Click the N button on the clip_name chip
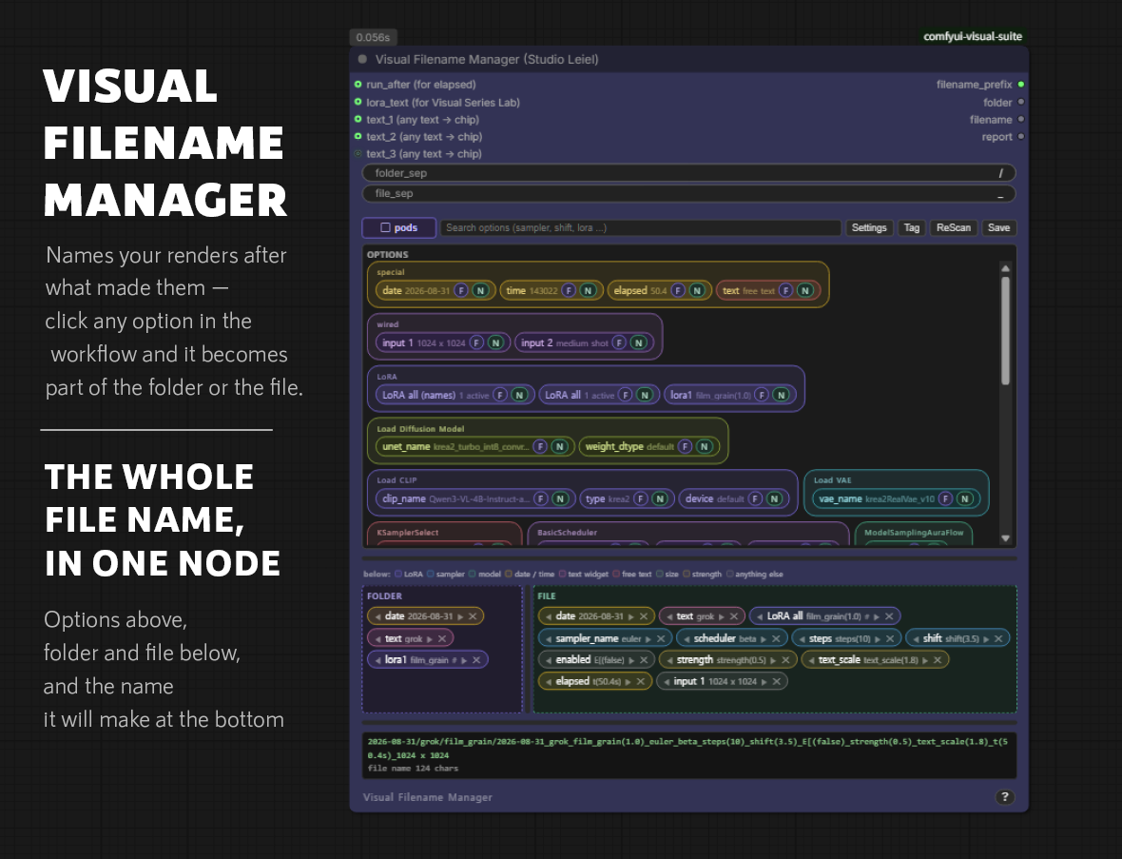1122x859 pixels. [560, 498]
